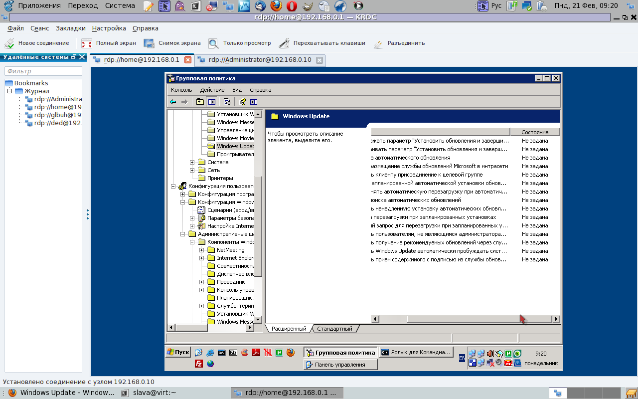Select the Windows Movie Maker tree folder
638x399 pixels.
[230, 138]
